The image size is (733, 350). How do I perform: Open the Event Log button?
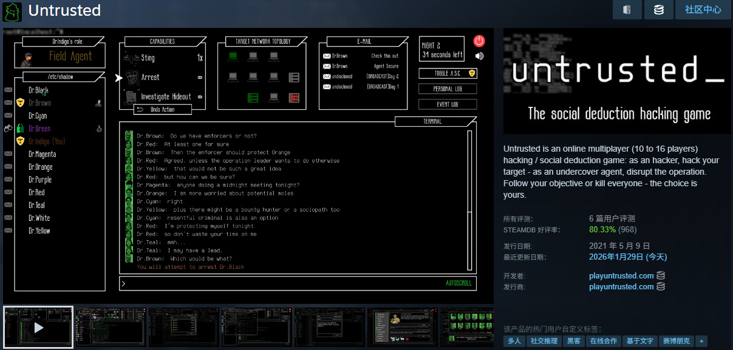point(448,104)
